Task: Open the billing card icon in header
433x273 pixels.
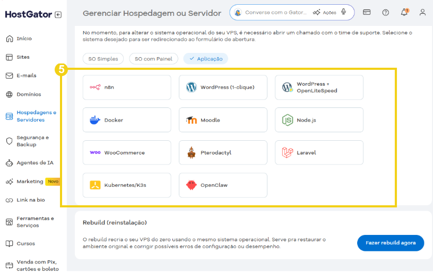Action: (x=367, y=12)
